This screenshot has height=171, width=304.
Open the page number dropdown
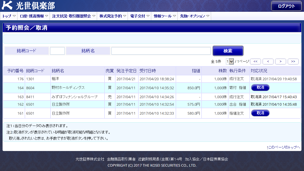point(230,61)
